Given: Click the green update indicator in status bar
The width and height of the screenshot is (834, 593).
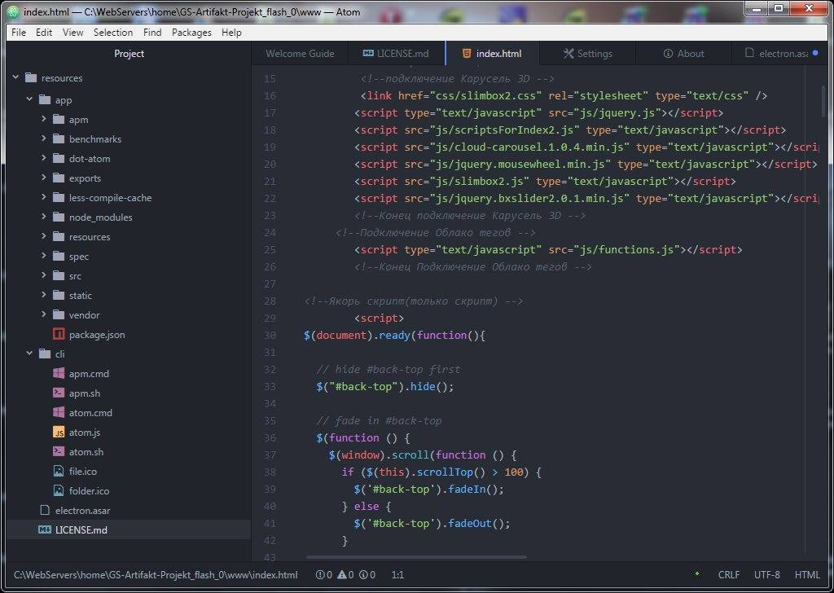Looking at the screenshot, I should click(697, 573).
